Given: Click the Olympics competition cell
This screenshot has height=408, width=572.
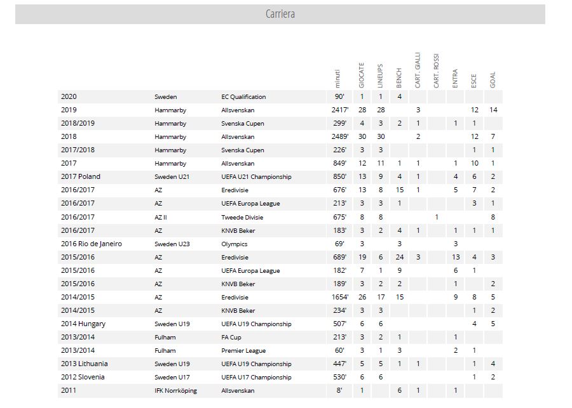Looking at the screenshot, I should click(x=234, y=244).
